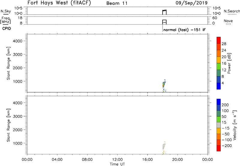Click the '-200' Velocity colorbar value

227,146
